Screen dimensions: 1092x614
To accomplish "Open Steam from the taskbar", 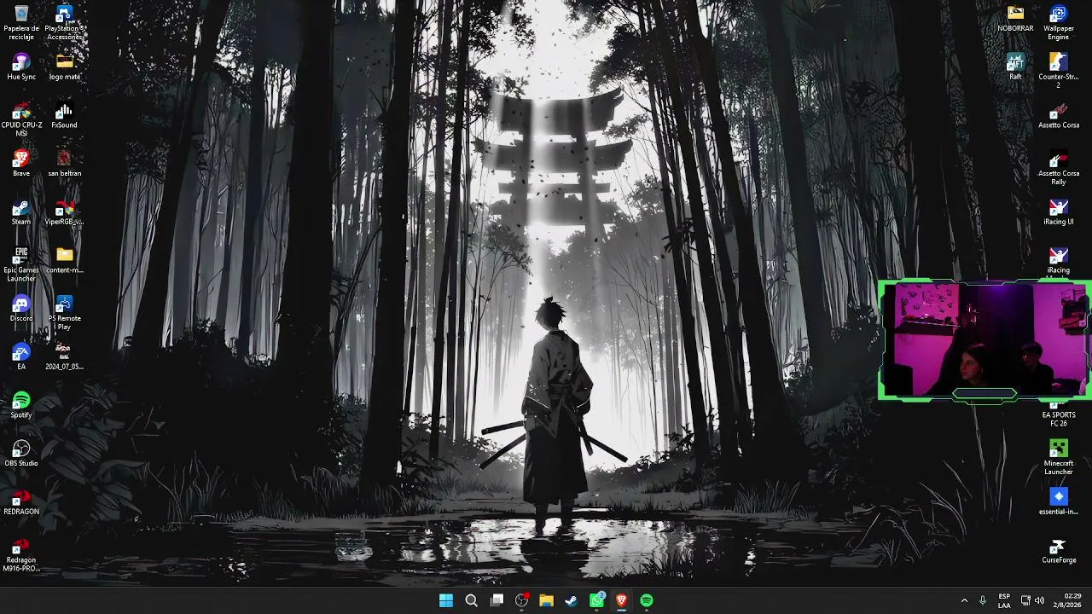I will [x=571, y=600].
